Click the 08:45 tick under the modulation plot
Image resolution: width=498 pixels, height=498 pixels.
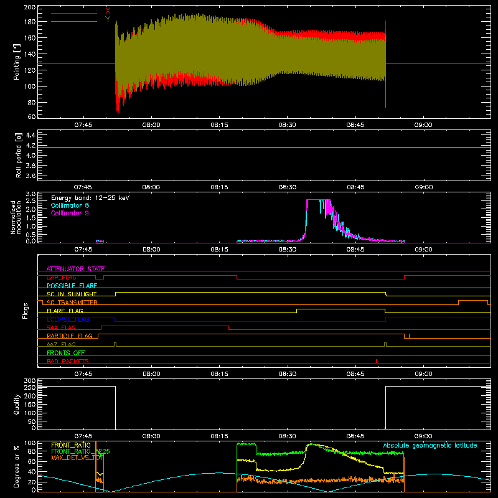point(355,250)
